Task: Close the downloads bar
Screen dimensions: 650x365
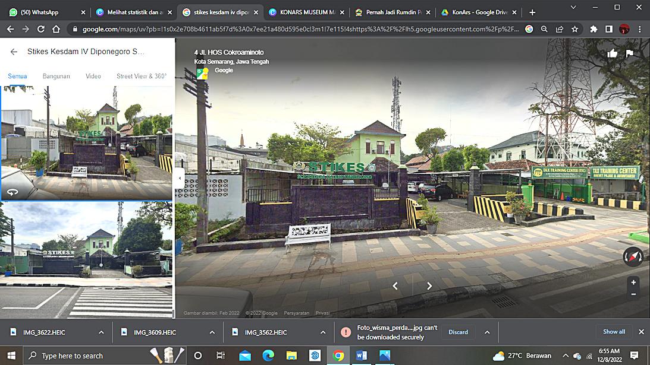Action: pyautogui.click(x=641, y=332)
